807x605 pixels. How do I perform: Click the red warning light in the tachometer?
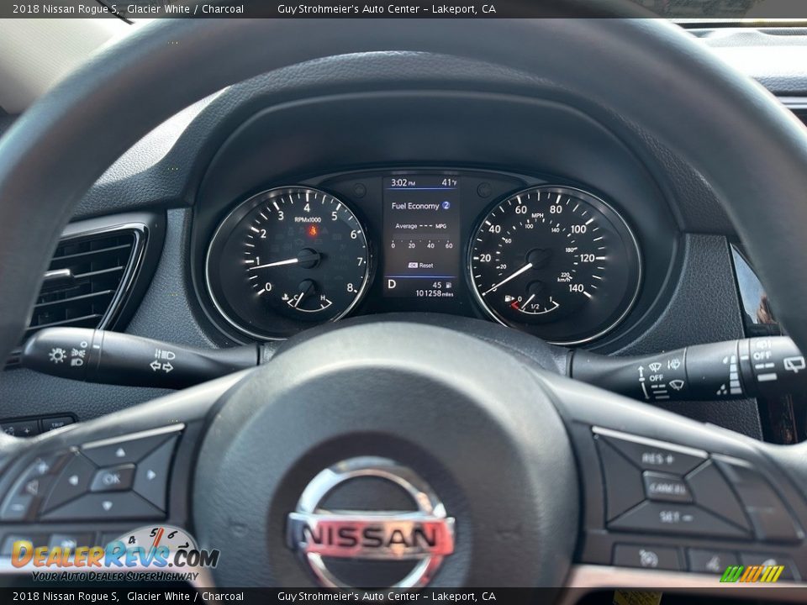313,230
